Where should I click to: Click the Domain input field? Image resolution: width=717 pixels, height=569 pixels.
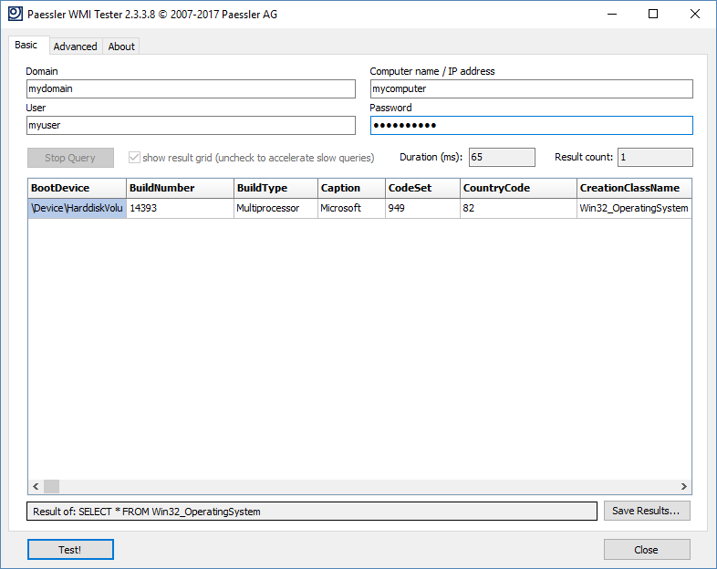191,88
